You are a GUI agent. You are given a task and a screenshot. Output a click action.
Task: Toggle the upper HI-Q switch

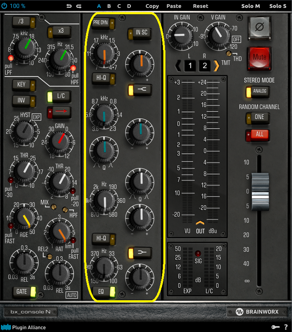[104, 78]
